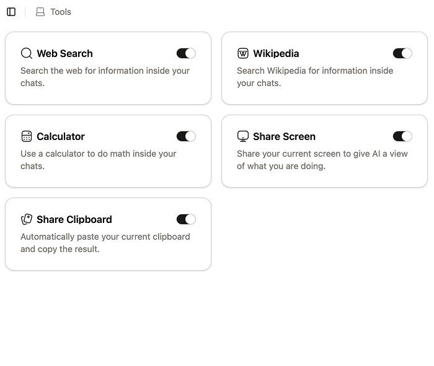Viewport: 434px width, 366px height.
Task: Click the Web Search magnifier icon
Action: pyautogui.click(x=26, y=53)
